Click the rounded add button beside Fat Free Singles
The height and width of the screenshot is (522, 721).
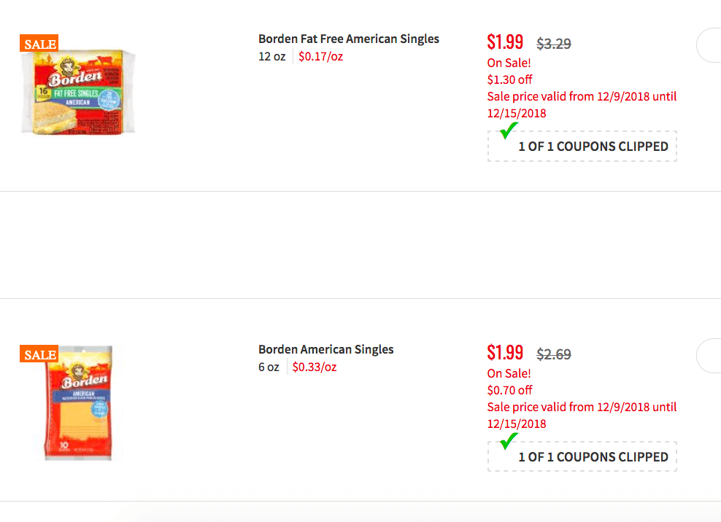[x=710, y=46]
